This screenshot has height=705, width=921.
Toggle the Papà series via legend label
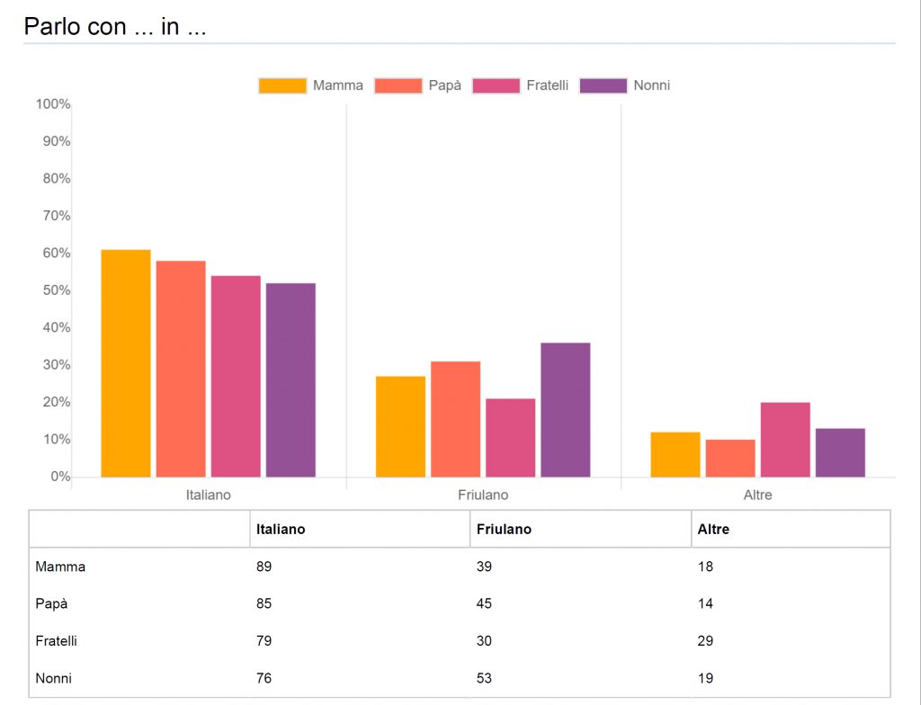tap(445, 85)
